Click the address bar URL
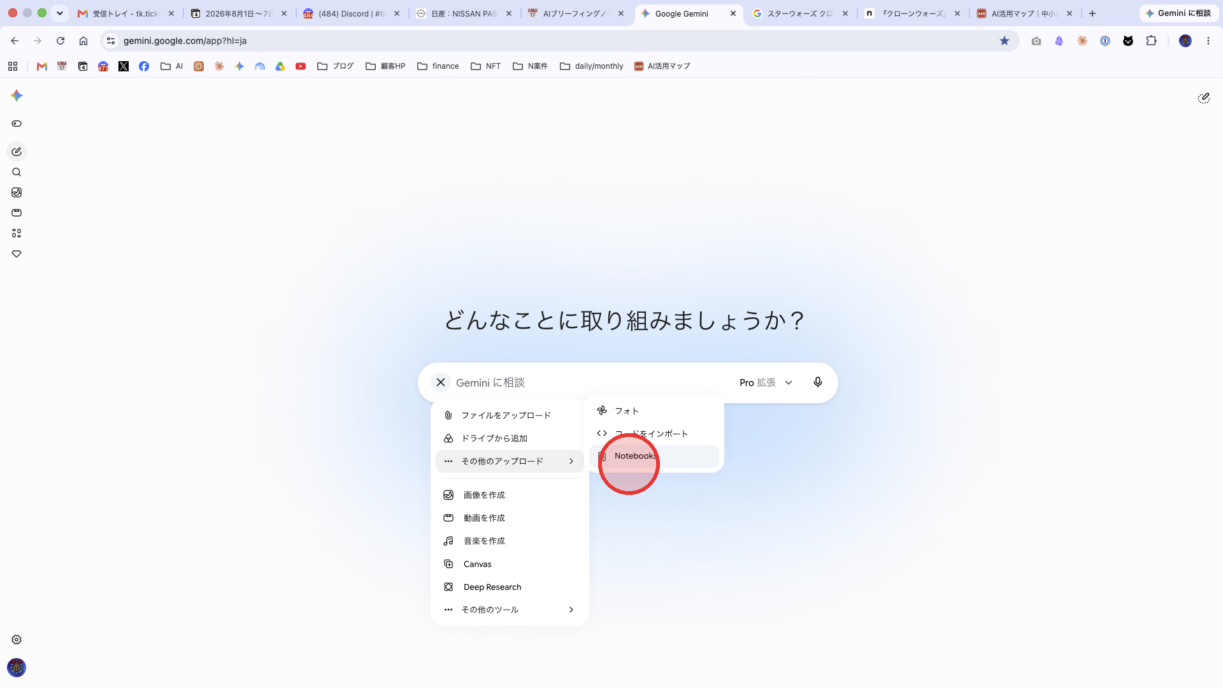The image size is (1223, 688). click(x=185, y=41)
